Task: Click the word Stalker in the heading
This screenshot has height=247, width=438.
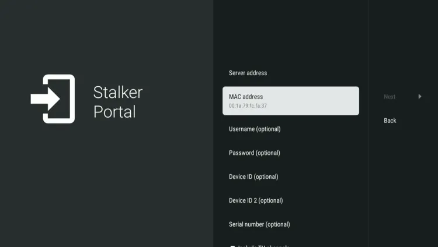Action: tap(118, 92)
